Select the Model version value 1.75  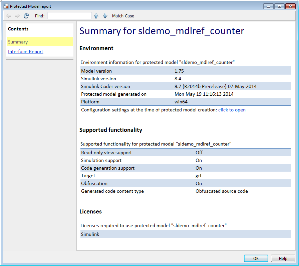tap(179, 71)
